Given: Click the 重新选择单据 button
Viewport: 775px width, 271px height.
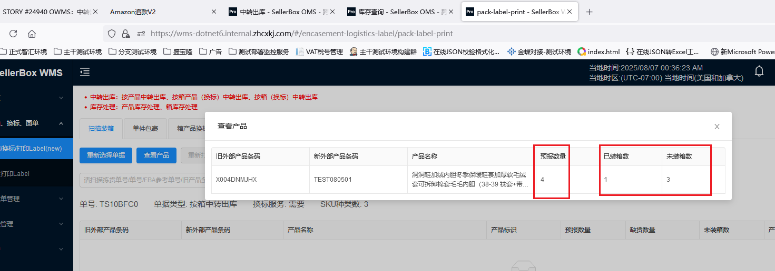Looking at the screenshot, I should 106,155.
